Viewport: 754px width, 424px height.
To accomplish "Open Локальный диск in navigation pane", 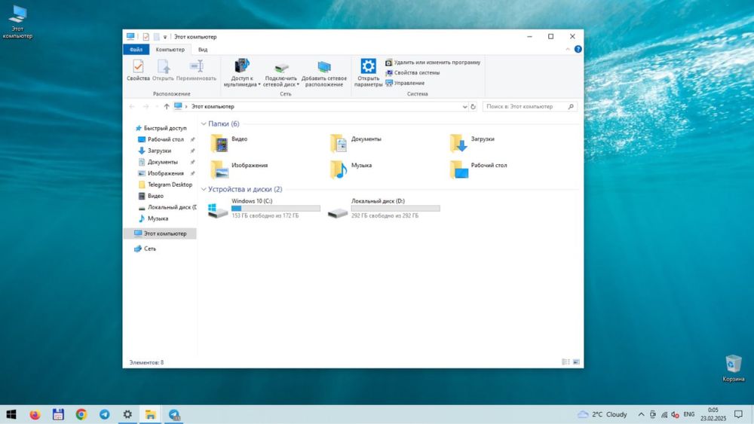I will 167,207.
